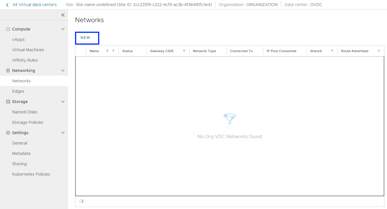
Task: Open the Gateway CIDR column filter
Action: click(184, 51)
